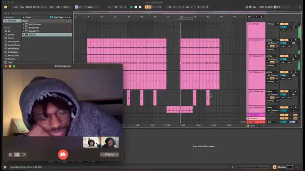This screenshot has height=171, width=305.
Task: Open the 1-Group routing dropdown on first track
Action: coord(272,24)
